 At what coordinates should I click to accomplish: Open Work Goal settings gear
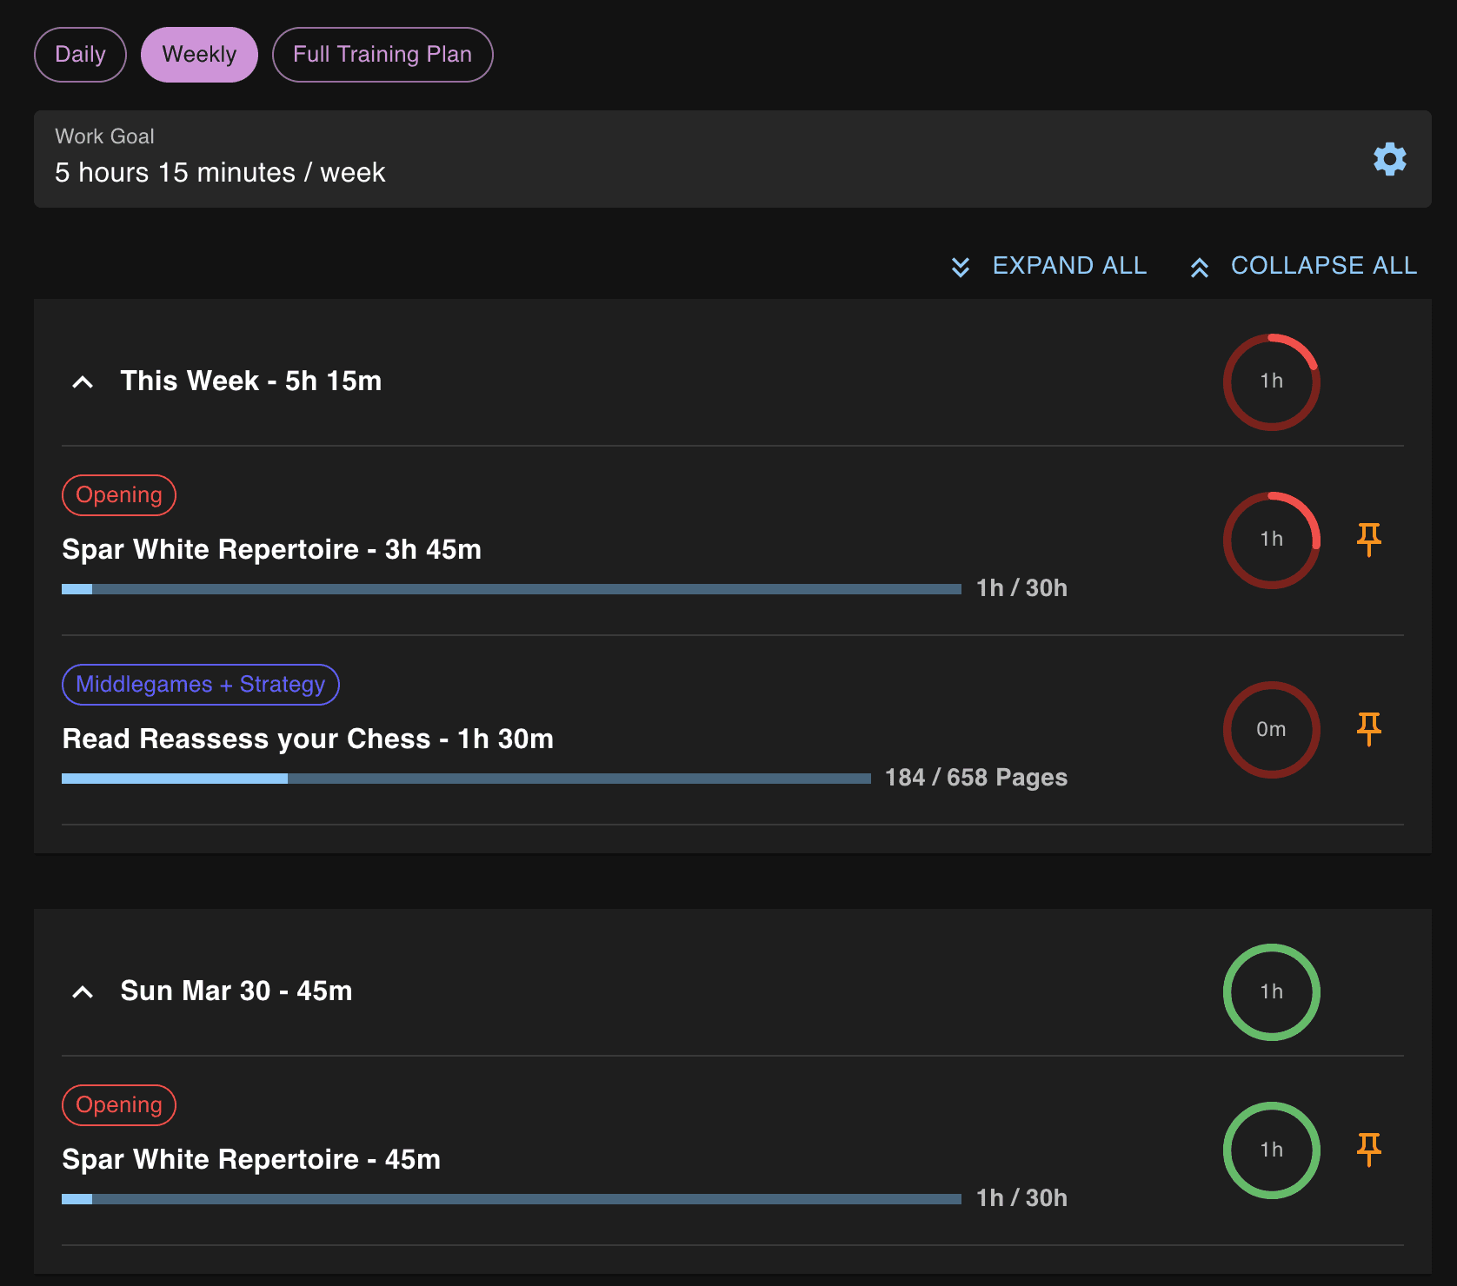click(x=1389, y=159)
